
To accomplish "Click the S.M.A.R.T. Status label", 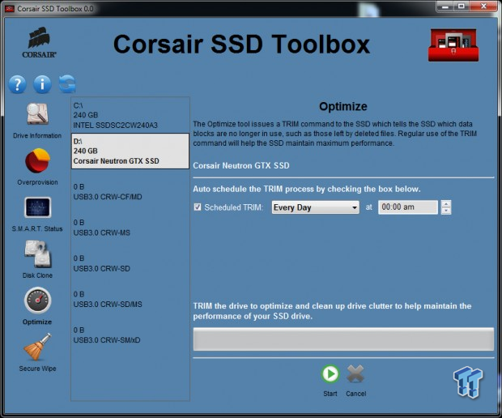I will [37, 228].
